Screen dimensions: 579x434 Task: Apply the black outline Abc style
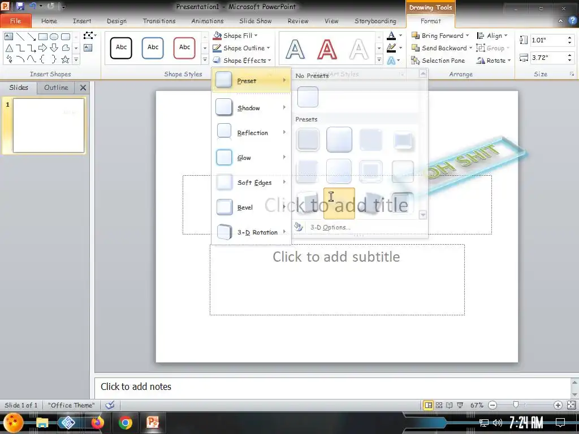click(x=121, y=48)
